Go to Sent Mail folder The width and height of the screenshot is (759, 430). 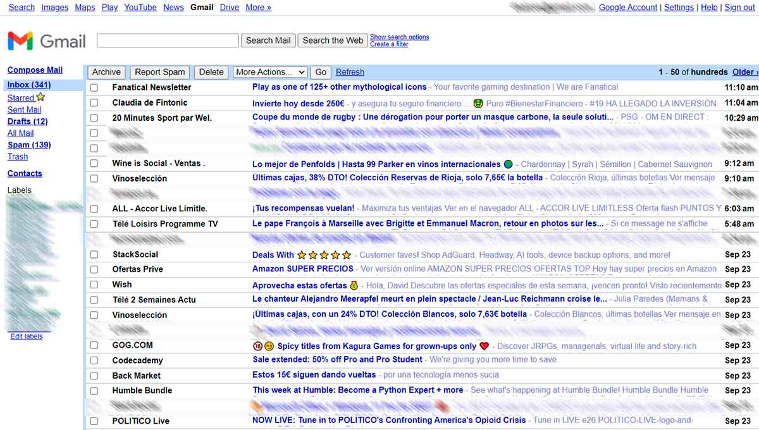pos(25,109)
